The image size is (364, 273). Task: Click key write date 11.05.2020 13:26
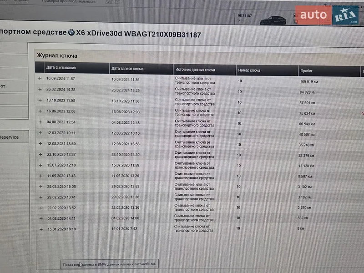point(126,176)
